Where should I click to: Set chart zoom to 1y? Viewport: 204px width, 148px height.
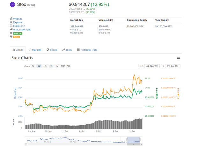tap(57, 66)
